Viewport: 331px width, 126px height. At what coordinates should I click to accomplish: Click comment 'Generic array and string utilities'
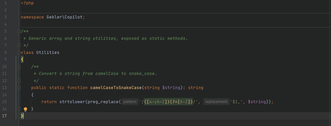[71, 38]
